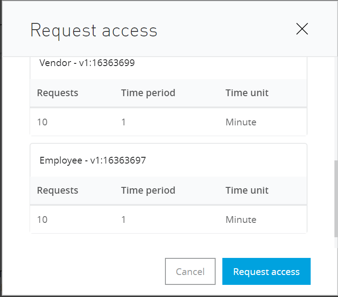Select the Vendor Minute time unit cell

tap(241, 122)
